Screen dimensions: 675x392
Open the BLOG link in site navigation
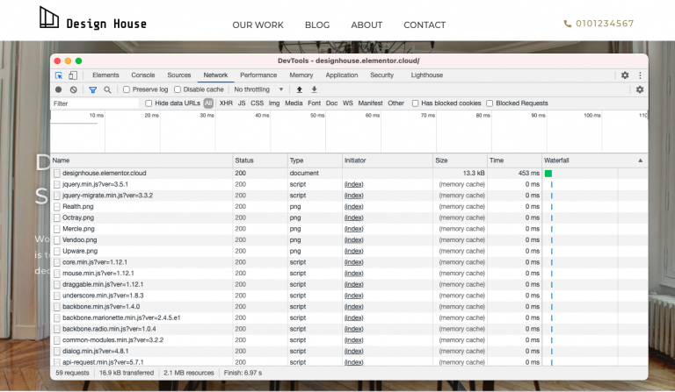pos(317,25)
